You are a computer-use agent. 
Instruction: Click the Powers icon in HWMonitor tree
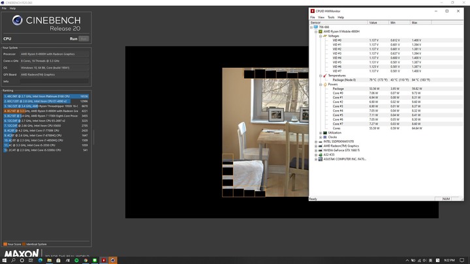click(x=325, y=84)
